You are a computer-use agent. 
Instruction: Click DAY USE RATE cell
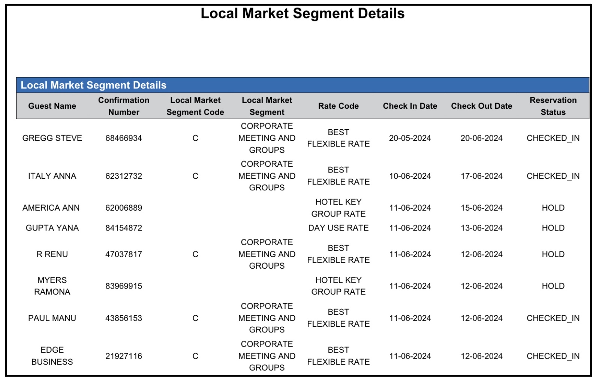pos(338,228)
